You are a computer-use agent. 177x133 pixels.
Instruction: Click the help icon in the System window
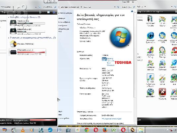132,11
